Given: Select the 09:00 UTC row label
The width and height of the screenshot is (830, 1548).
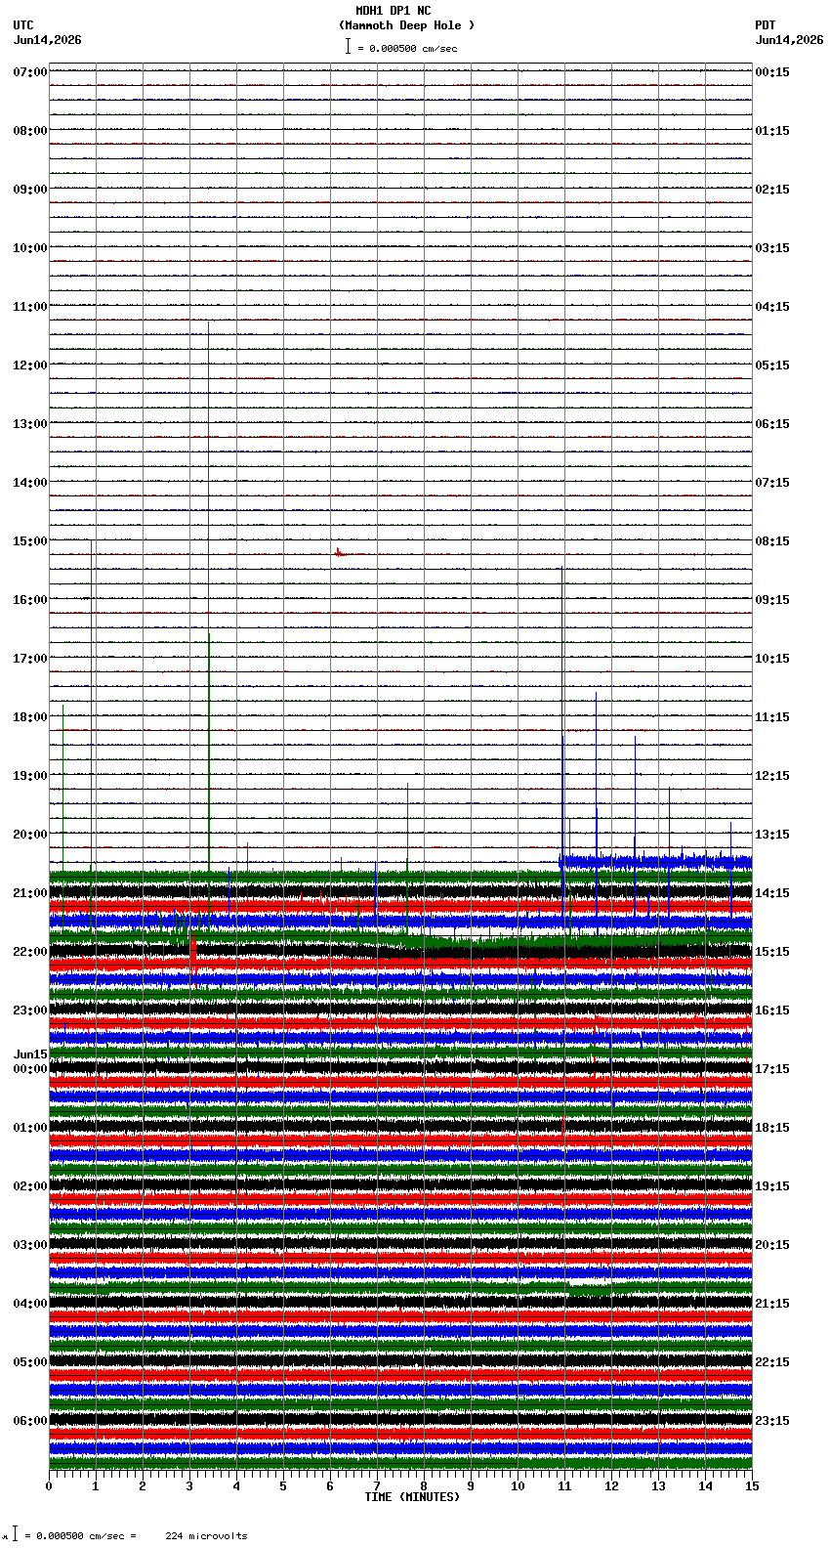Looking at the screenshot, I should tap(30, 190).
